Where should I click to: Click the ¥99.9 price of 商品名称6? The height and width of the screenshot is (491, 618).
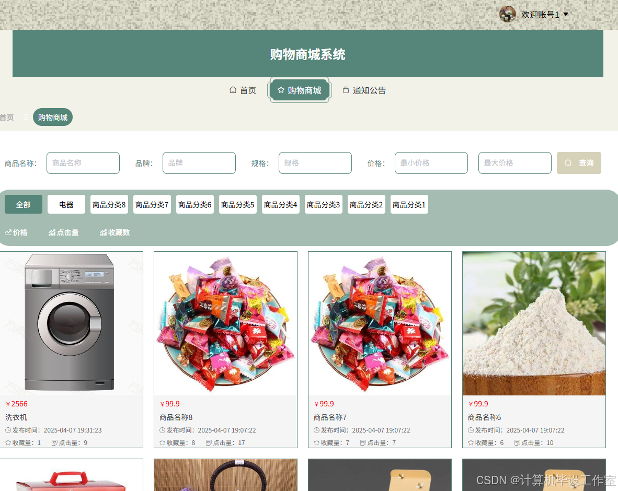click(478, 404)
